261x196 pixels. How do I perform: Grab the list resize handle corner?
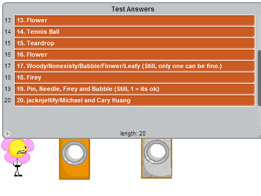click(x=259, y=137)
